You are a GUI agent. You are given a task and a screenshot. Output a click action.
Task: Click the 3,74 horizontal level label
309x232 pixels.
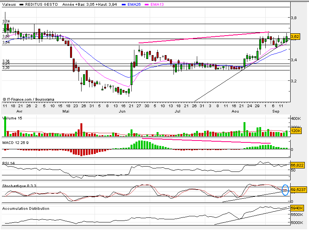tap(6, 21)
